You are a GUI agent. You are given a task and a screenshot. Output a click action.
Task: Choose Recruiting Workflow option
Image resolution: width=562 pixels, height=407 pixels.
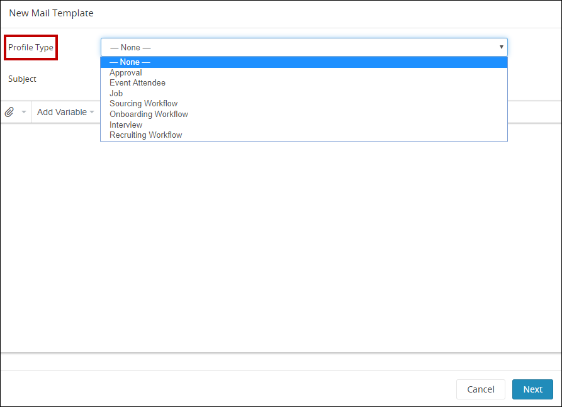coord(304,135)
